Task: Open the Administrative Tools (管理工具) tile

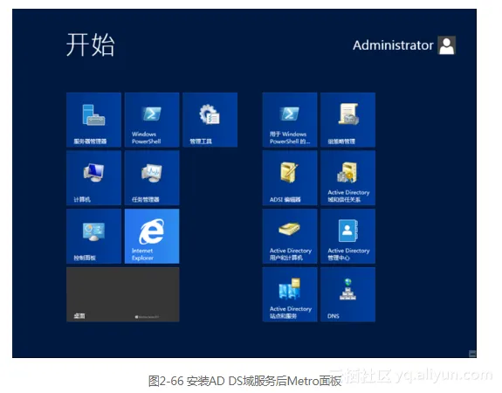Action: [210, 120]
